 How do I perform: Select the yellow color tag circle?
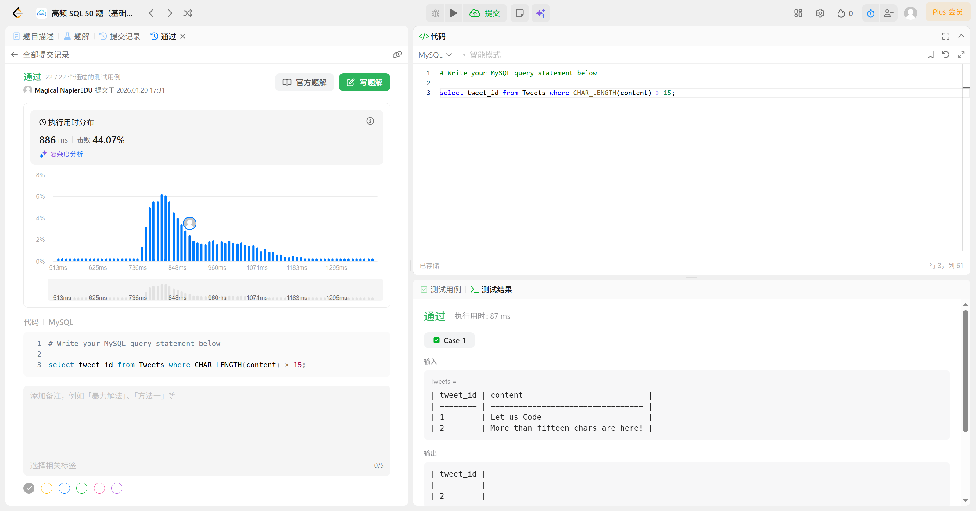47,488
